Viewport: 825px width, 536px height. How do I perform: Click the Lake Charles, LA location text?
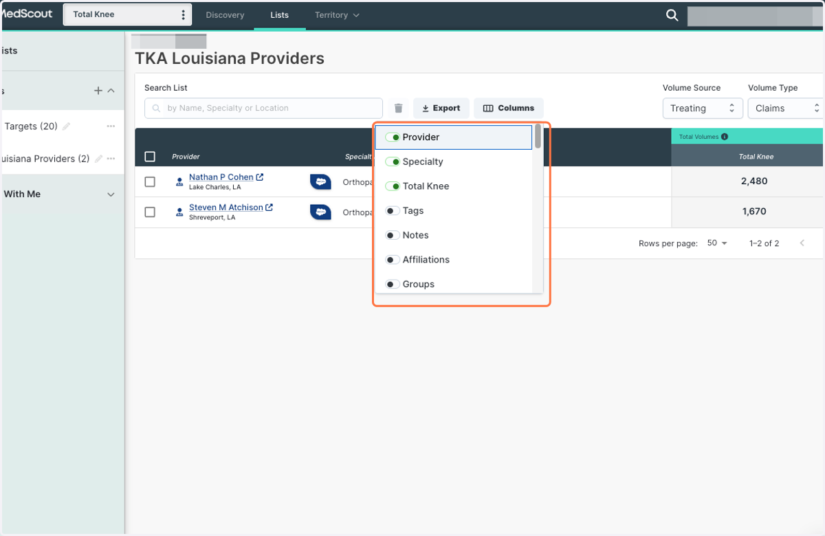pos(214,187)
